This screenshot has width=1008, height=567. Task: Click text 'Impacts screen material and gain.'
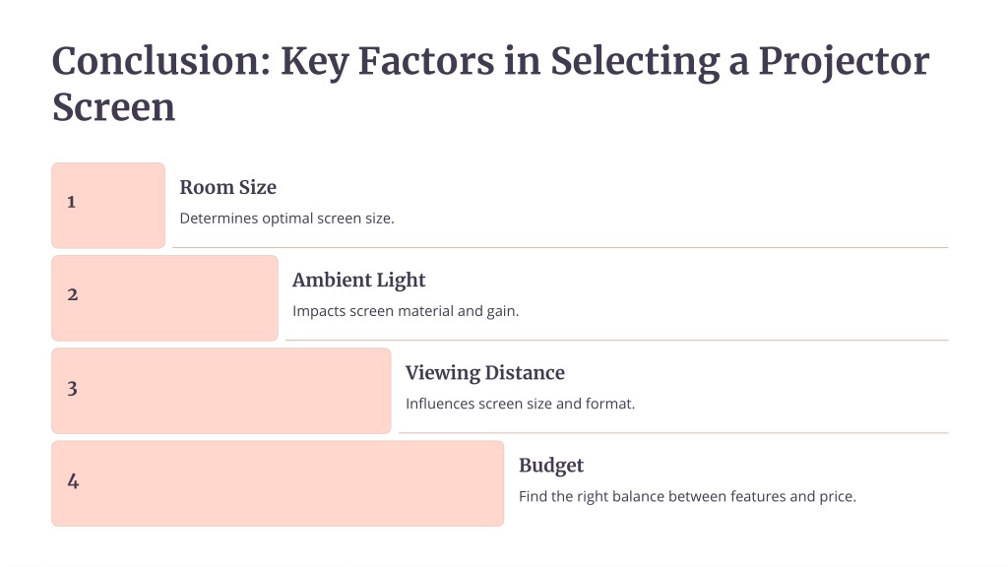point(406,311)
